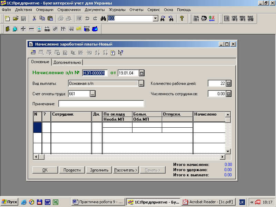Launch Internet Explorer from quick launch
The width and height of the screenshot is (276, 207).
pyautogui.click(x=23, y=202)
